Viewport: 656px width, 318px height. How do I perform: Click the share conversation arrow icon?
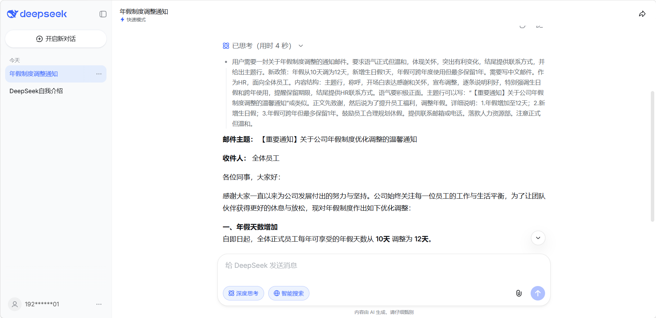642,14
